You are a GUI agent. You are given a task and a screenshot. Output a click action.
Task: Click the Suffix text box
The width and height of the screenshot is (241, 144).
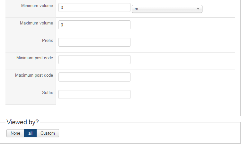(x=94, y=94)
